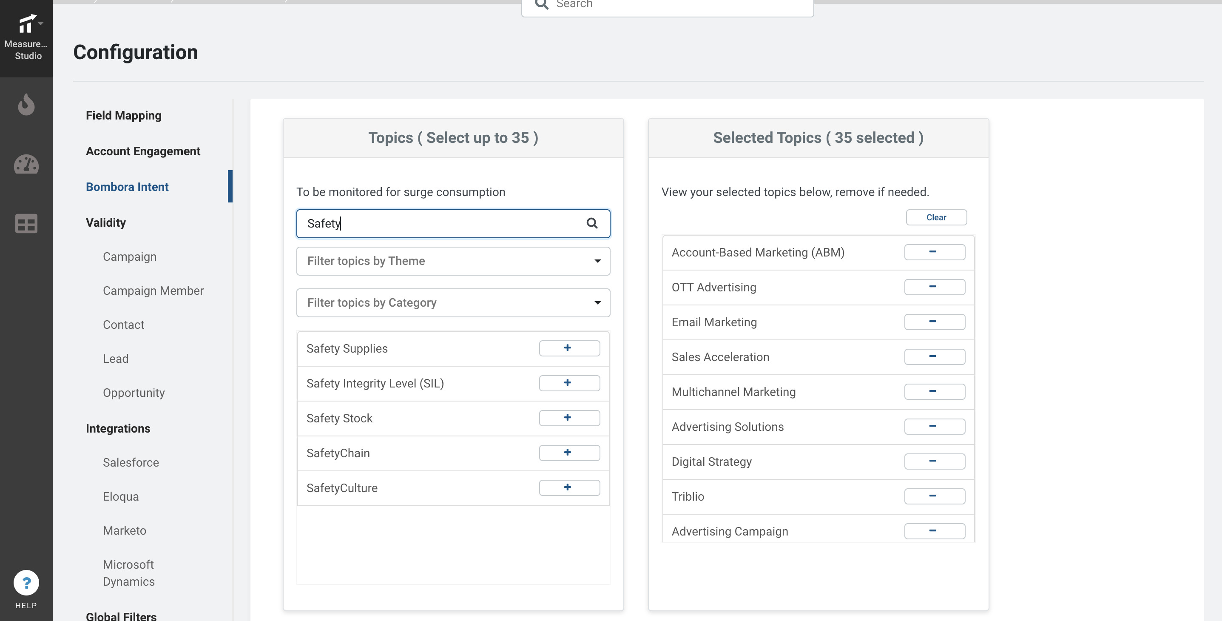Open the Help question mark icon
The image size is (1222, 621).
coord(26,583)
